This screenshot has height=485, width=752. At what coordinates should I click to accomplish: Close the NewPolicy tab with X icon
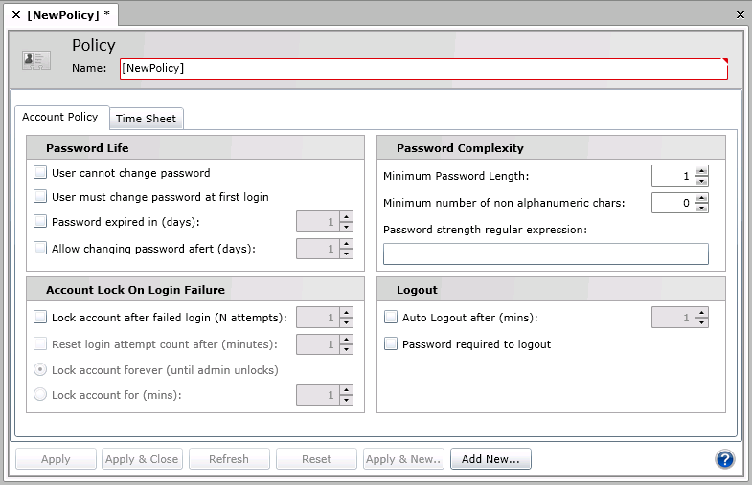pyautogui.click(x=15, y=15)
